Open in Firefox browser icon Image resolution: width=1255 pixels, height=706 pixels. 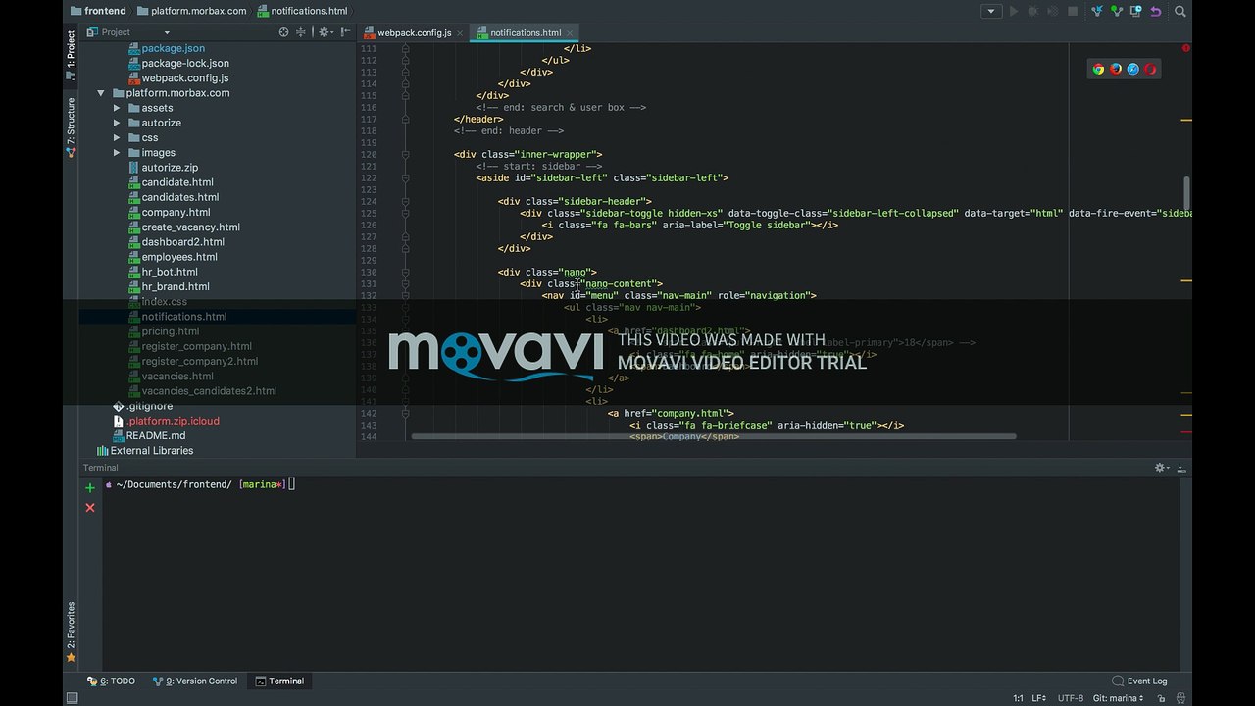[x=1116, y=69]
